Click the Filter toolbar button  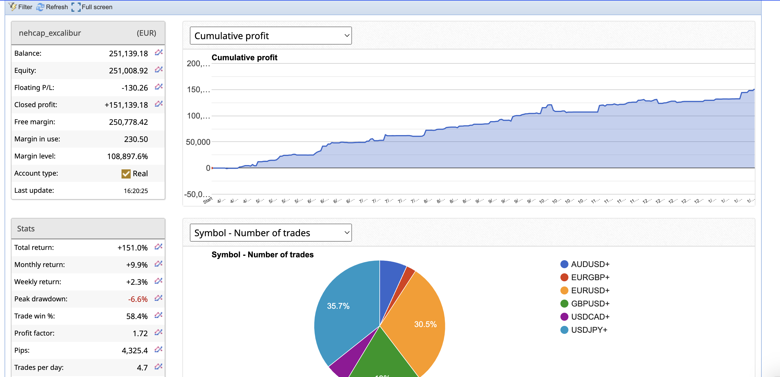point(21,7)
